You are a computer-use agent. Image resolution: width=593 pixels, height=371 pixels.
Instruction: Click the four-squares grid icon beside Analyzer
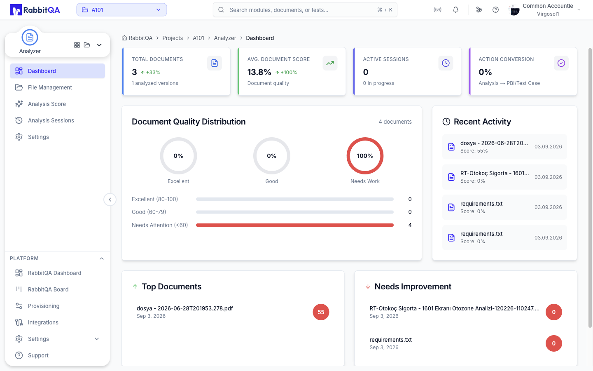point(77,45)
